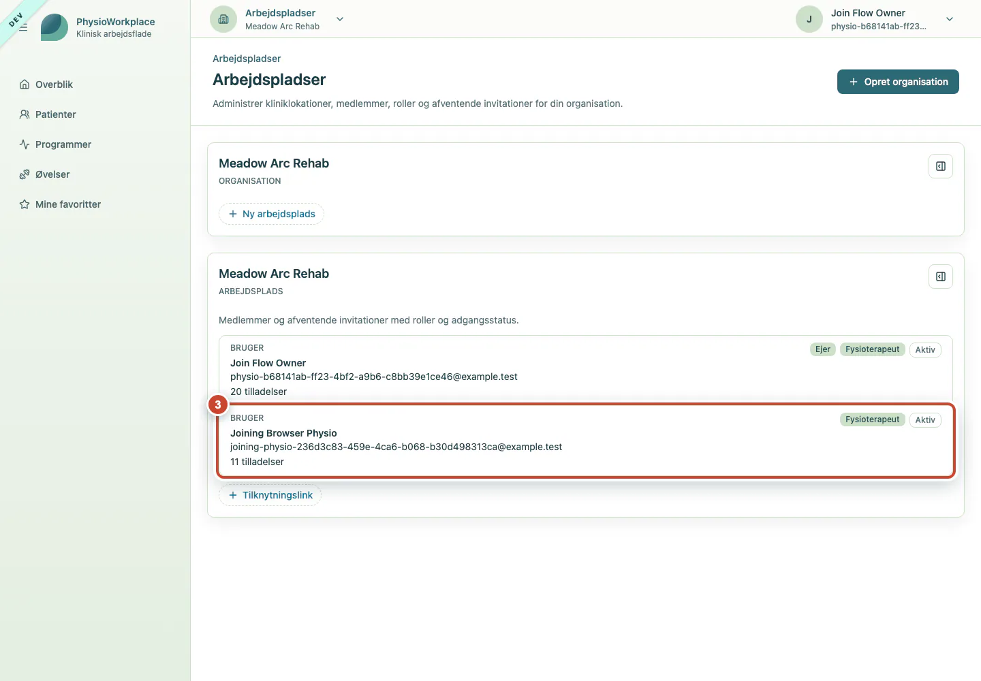Click the Mine favoritter star icon
981x681 pixels.
(25, 204)
